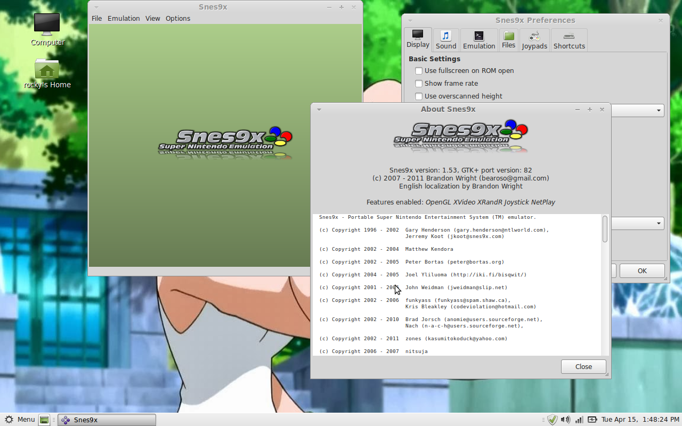The width and height of the screenshot is (682, 426).
Task: Click the About dialog credits scrollbar handle
Action: tap(605, 229)
